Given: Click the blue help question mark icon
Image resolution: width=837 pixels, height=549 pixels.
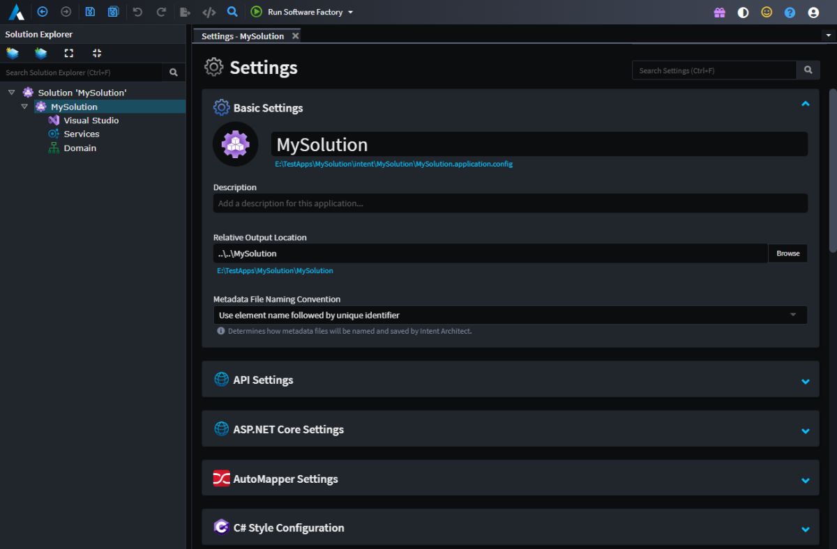Looking at the screenshot, I should click(790, 13).
